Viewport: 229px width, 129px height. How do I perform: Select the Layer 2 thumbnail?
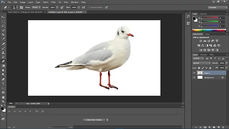click(x=200, y=73)
